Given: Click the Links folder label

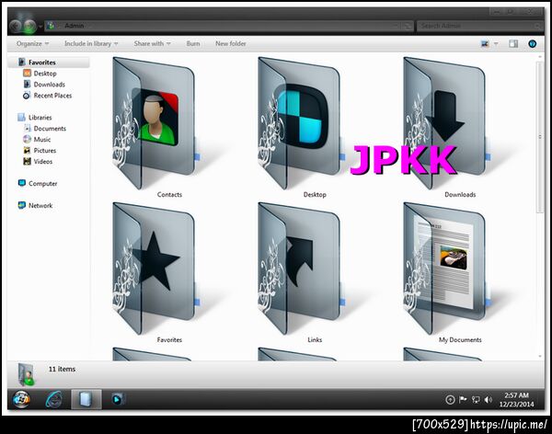Looking at the screenshot, I should (x=315, y=339).
